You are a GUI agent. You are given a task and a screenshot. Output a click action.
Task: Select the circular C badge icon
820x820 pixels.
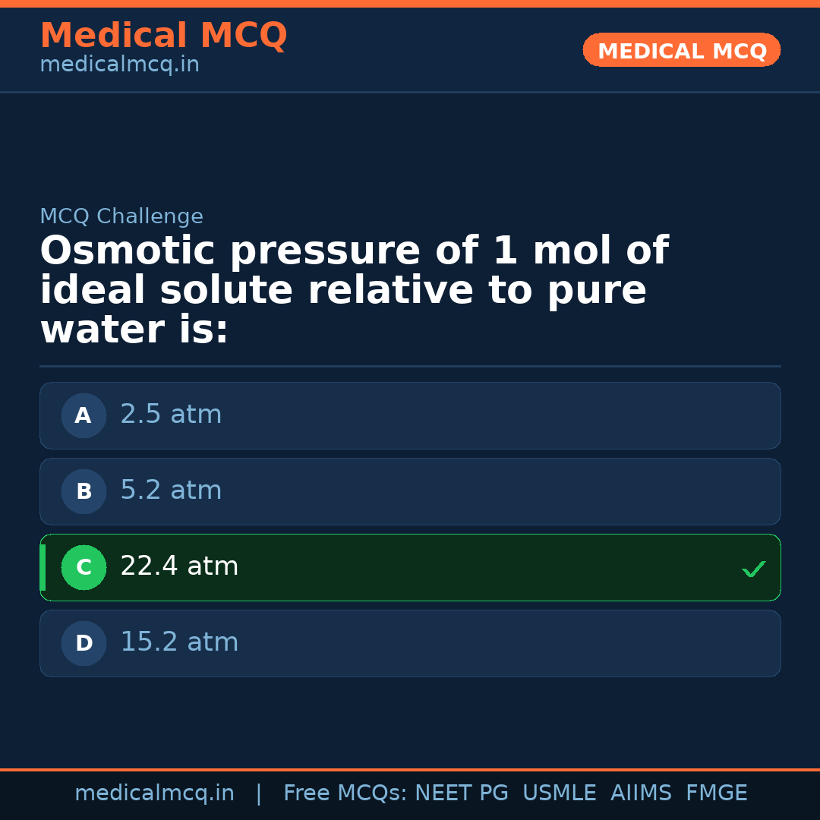pyautogui.click(x=84, y=567)
